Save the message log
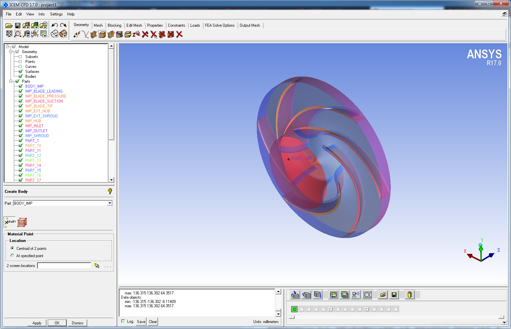Viewport: 511px width, 329px height. point(141,321)
